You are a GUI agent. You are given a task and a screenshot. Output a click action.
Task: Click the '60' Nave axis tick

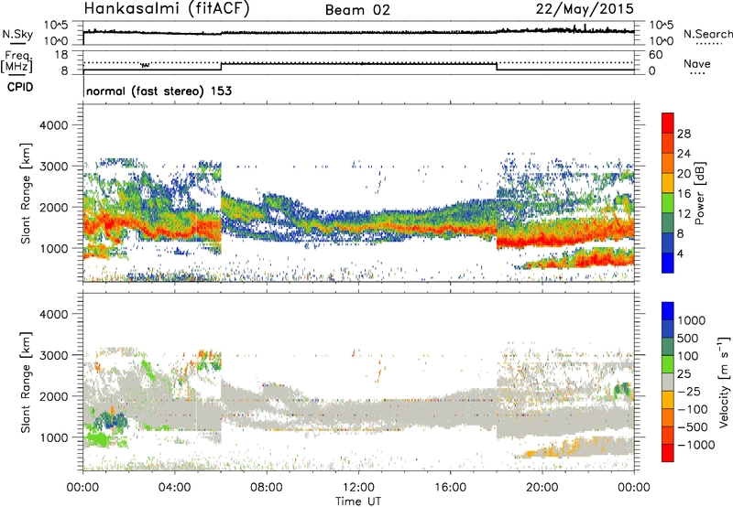point(655,55)
